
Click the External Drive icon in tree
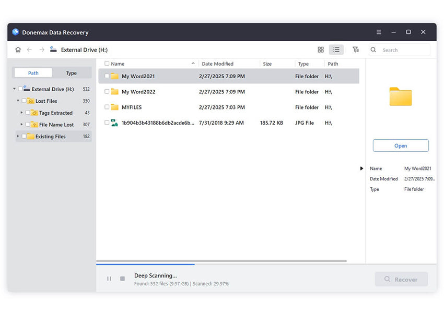coord(27,89)
